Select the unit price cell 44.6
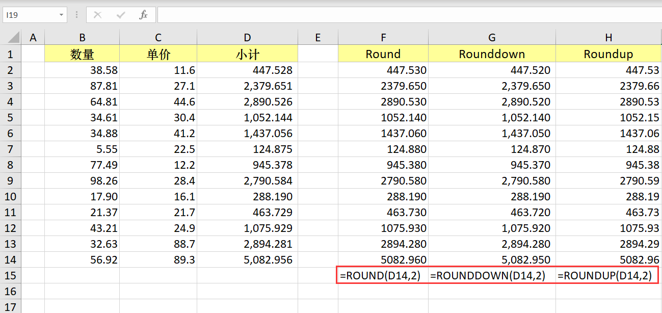 point(158,101)
